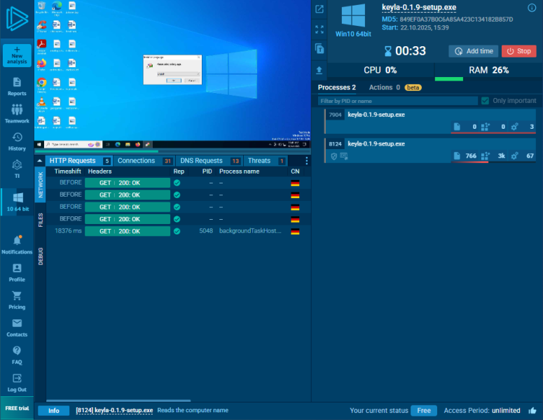Screen dimensions: 543x420
Task: Click the open-in-new-window icon at top
Action: tap(319, 9)
